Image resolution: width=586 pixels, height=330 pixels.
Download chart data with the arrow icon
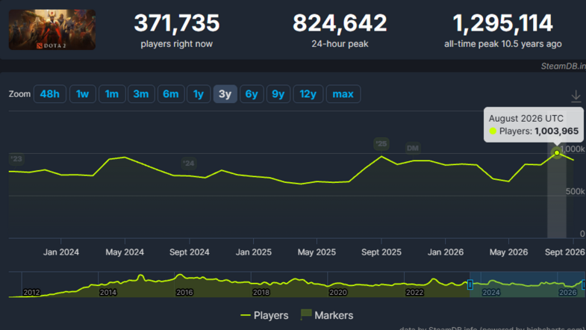click(576, 96)
